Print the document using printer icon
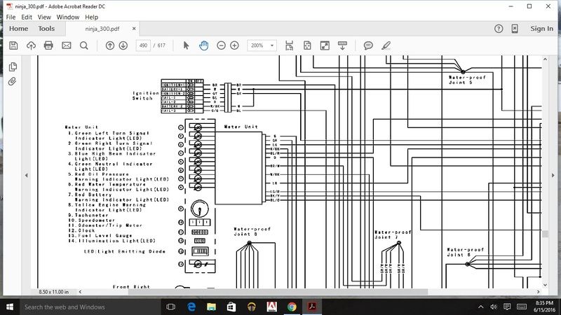561x315 pixels. [x=48, y=45]
